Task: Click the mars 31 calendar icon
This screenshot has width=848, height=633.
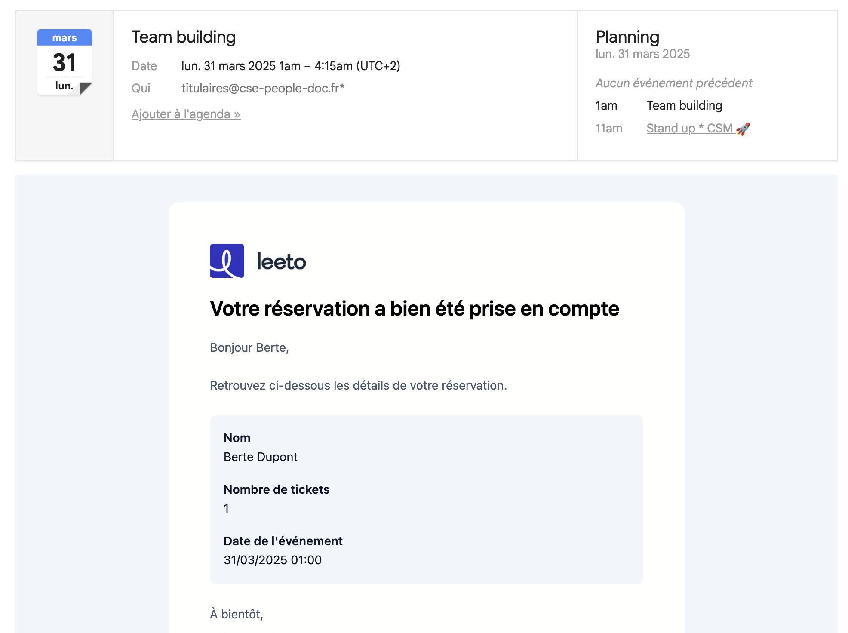Action: tap(65, 62)
